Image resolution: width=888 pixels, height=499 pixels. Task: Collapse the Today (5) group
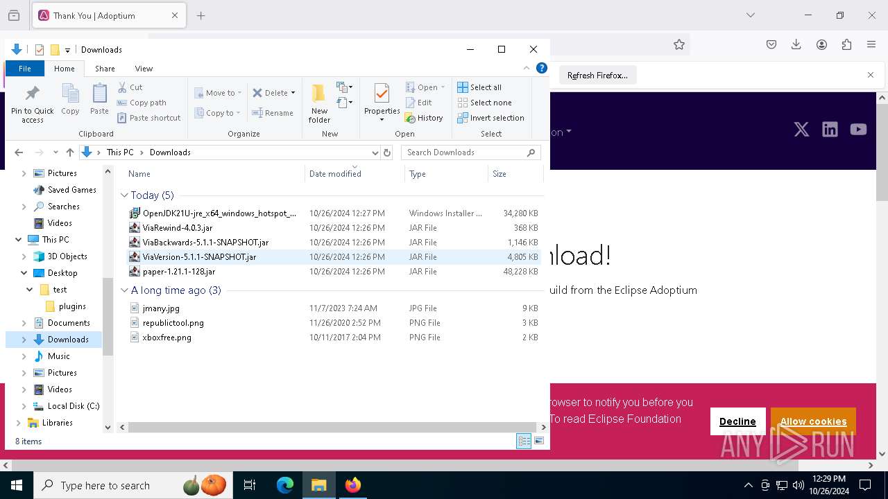click(124, 195)
